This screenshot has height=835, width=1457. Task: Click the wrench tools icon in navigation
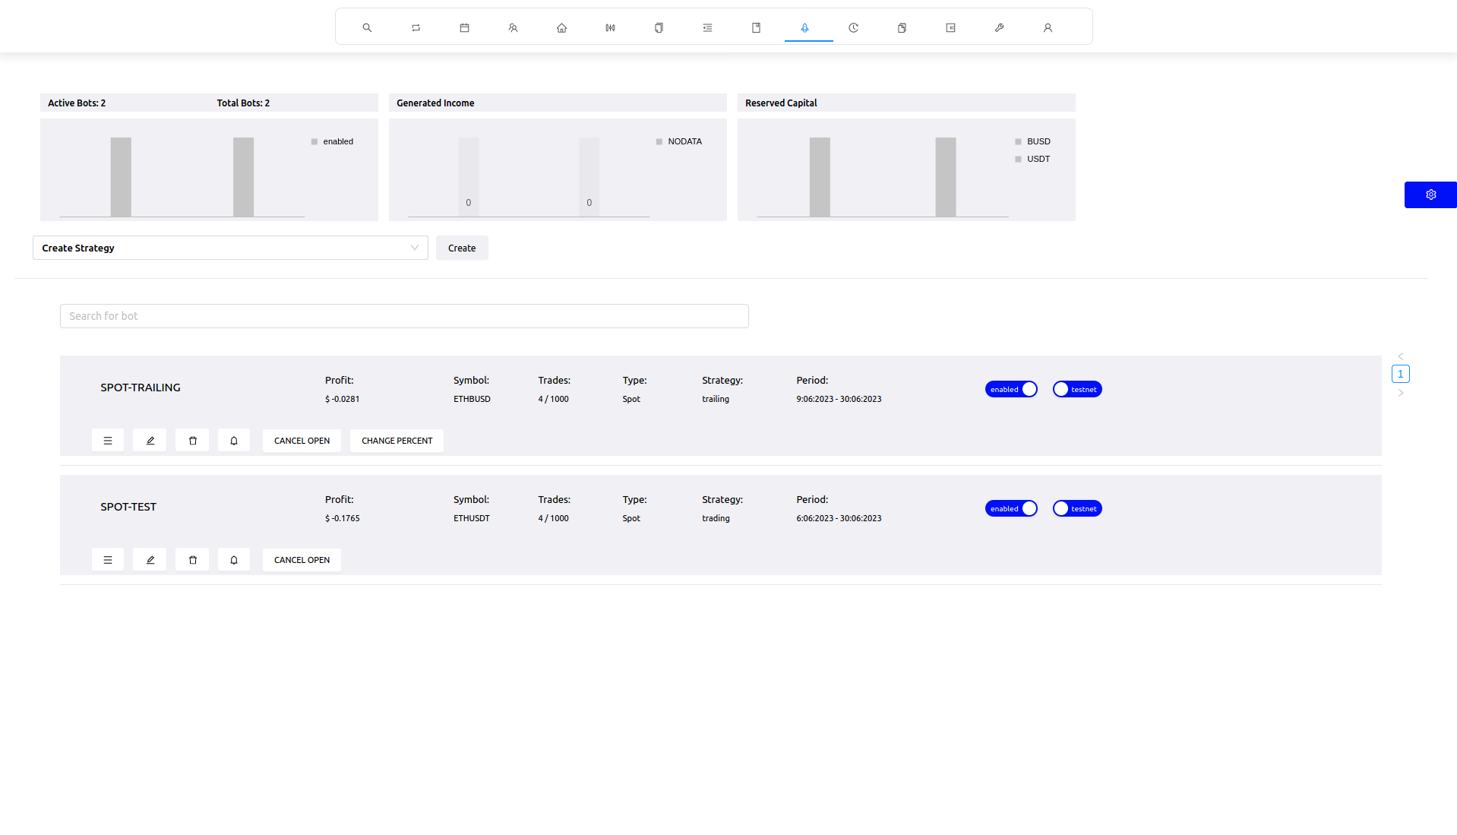click(x=999, y=27)
